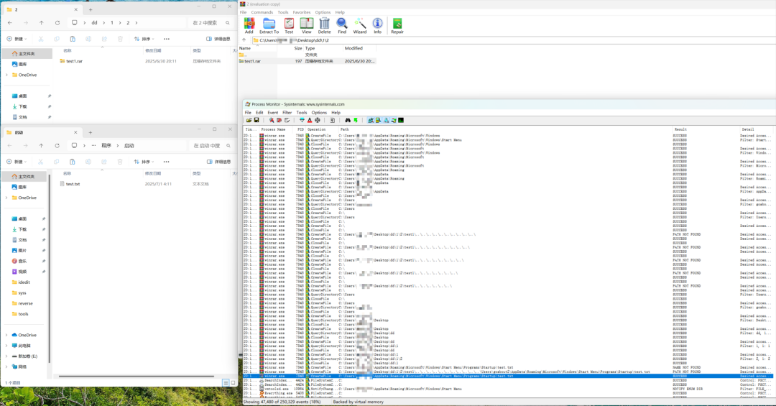The image size is (776, 406).
Task: Open WinRAR Favorites menu
Action: pos(301,12)
